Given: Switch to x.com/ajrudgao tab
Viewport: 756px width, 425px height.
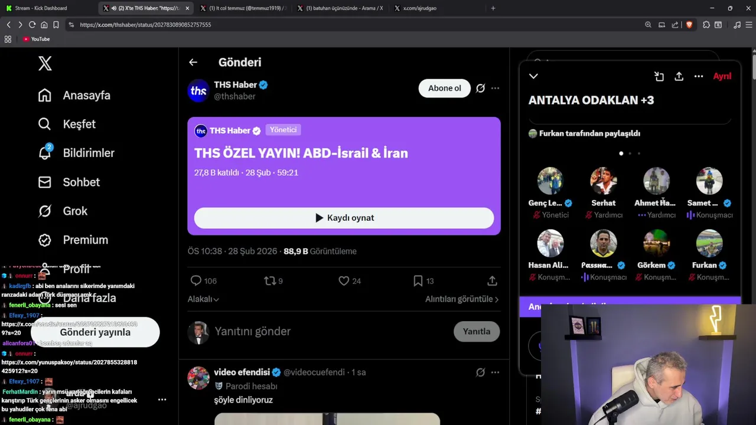Looking at the screenshot, I should 436,8.
